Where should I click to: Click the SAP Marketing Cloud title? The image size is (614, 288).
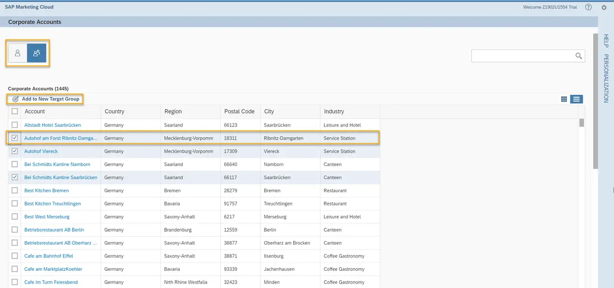pos(29,7)
